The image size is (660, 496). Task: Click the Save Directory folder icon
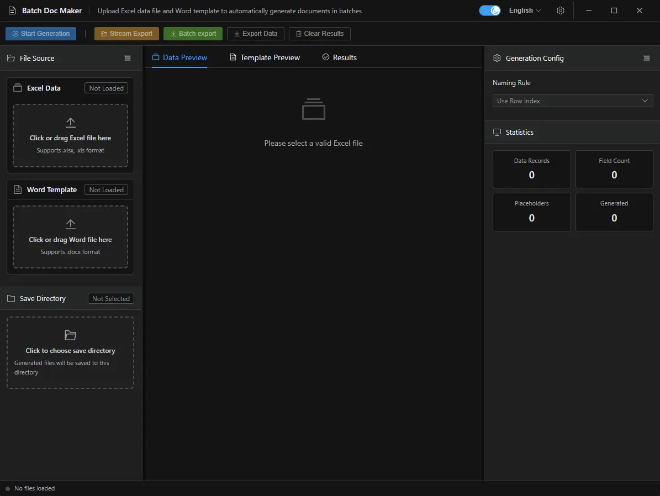(x=11, y=298)
